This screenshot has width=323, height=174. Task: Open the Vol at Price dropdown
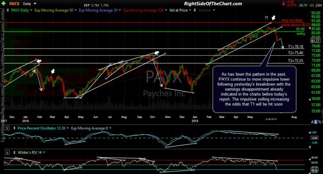pos(190,10)
